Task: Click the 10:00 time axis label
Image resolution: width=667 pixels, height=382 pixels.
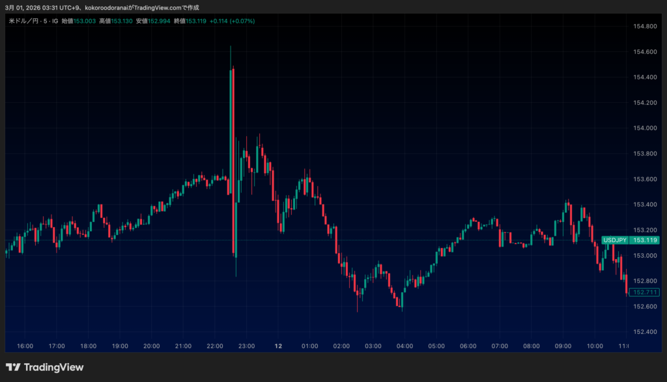Action: 595,346
